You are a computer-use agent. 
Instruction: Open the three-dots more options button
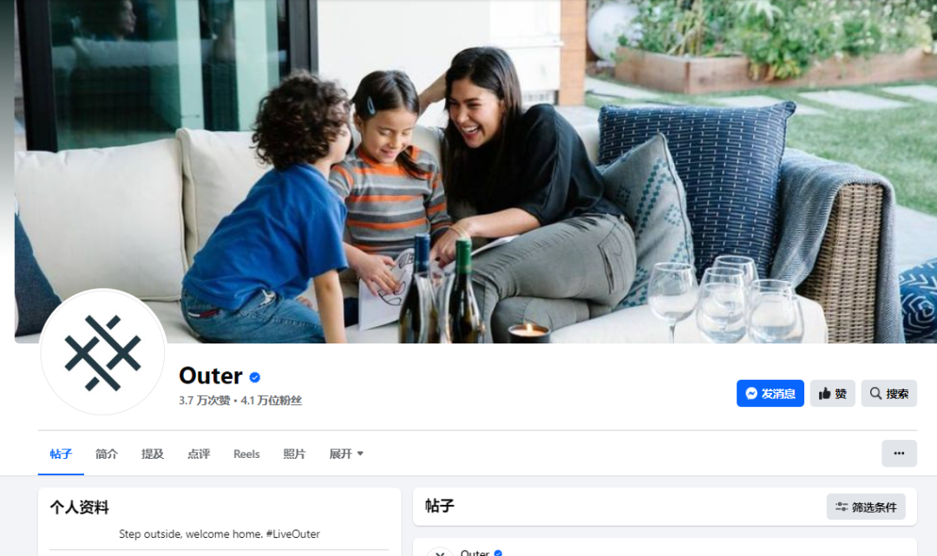pos(899,454)
